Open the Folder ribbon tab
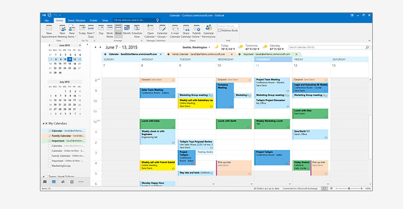This screenshot has height=209, width=403. pyautogui.click(x=93, y=20)
